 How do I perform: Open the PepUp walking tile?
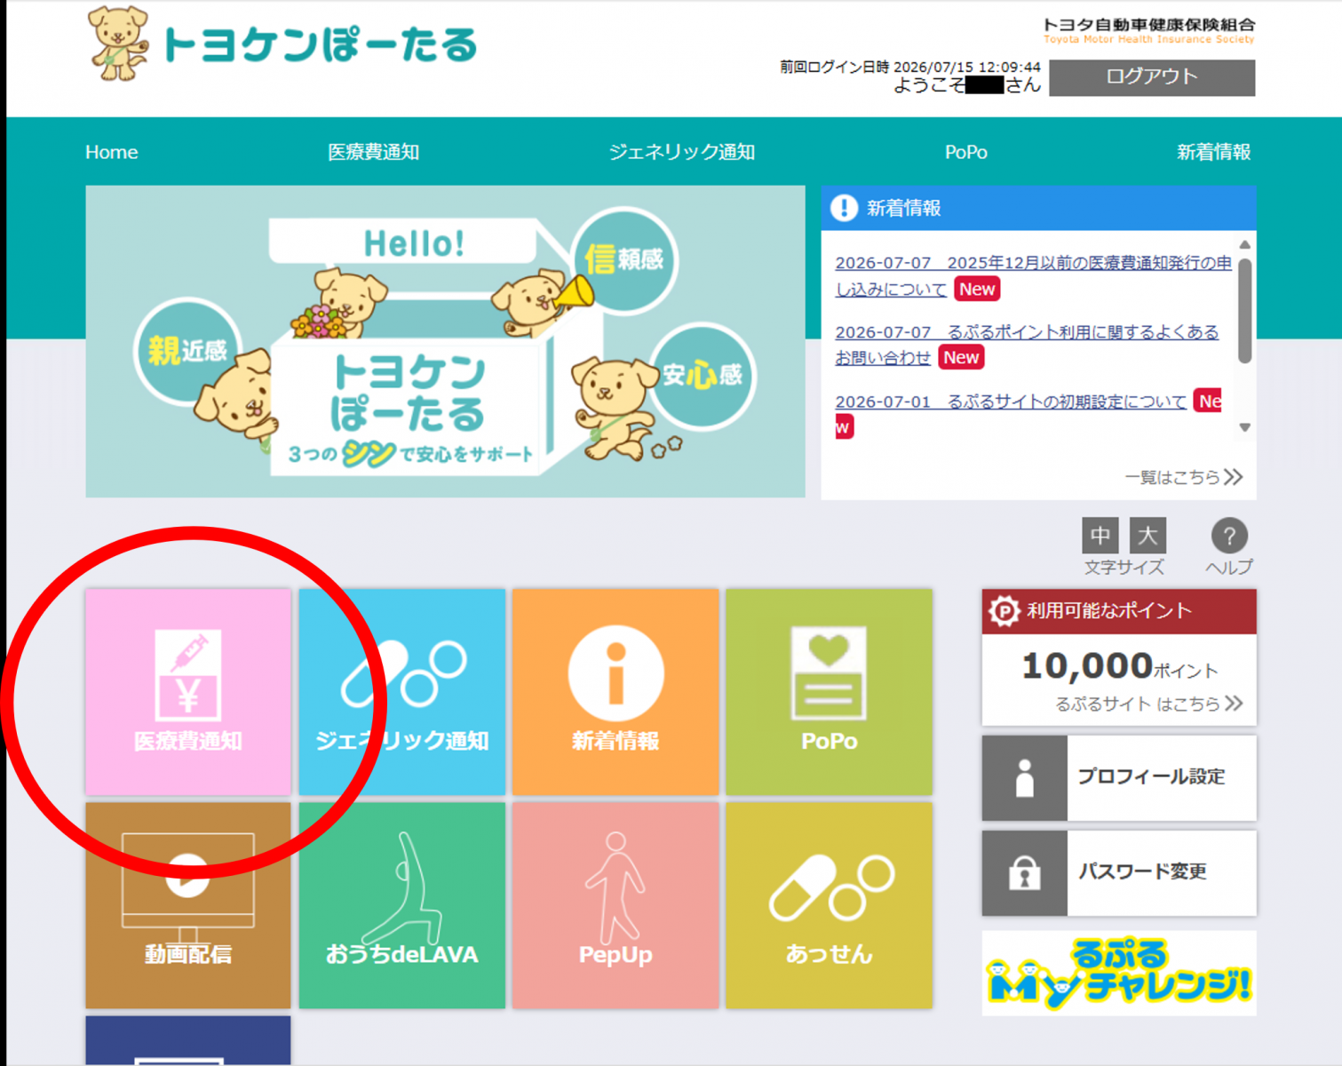615,905
